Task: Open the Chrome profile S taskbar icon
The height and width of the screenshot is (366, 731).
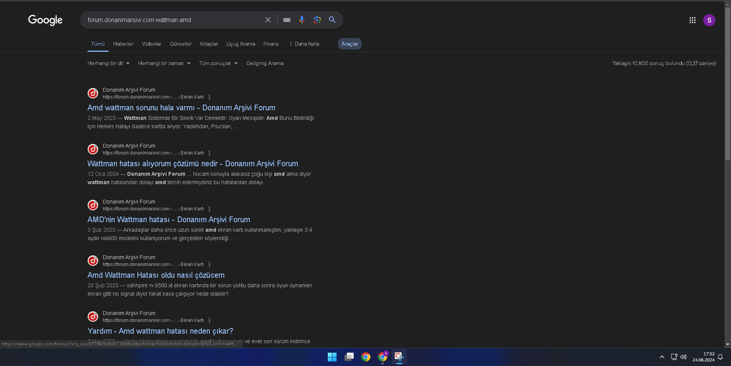Action: (383, 357)
